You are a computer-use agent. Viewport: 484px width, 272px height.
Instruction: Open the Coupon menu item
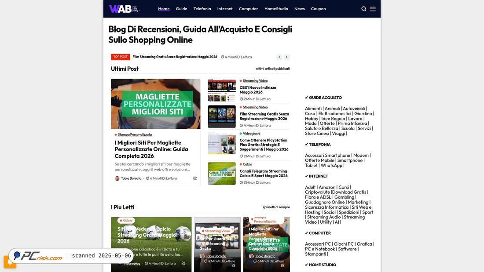318,9
